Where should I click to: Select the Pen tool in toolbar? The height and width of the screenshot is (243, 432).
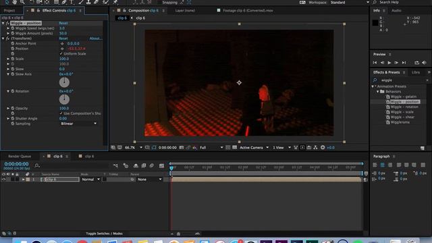pyautogui.click(x=64, y=2)
